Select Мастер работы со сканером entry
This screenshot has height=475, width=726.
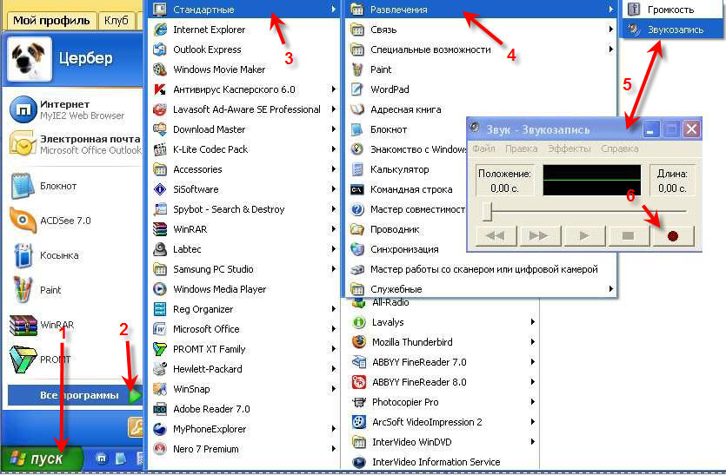click(x=481, y=269)
